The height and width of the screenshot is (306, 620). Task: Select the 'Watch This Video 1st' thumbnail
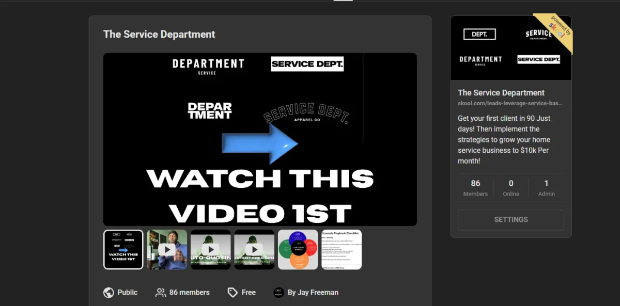[x=123, y=250]
